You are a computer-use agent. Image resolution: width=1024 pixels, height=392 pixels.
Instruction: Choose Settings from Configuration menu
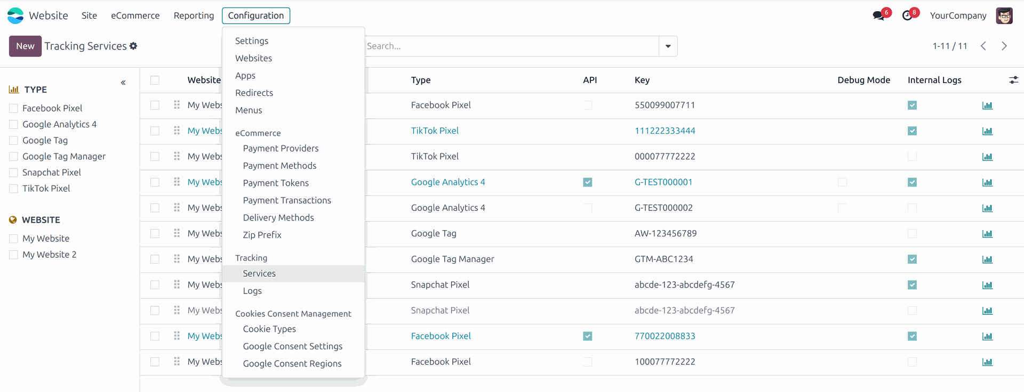(252, 41)
